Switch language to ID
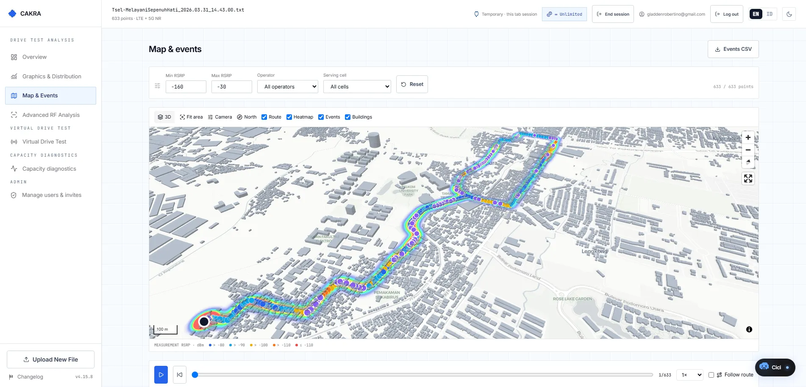Image resolution: width=806 pixels, height=387 pixels. coord(770,14)
